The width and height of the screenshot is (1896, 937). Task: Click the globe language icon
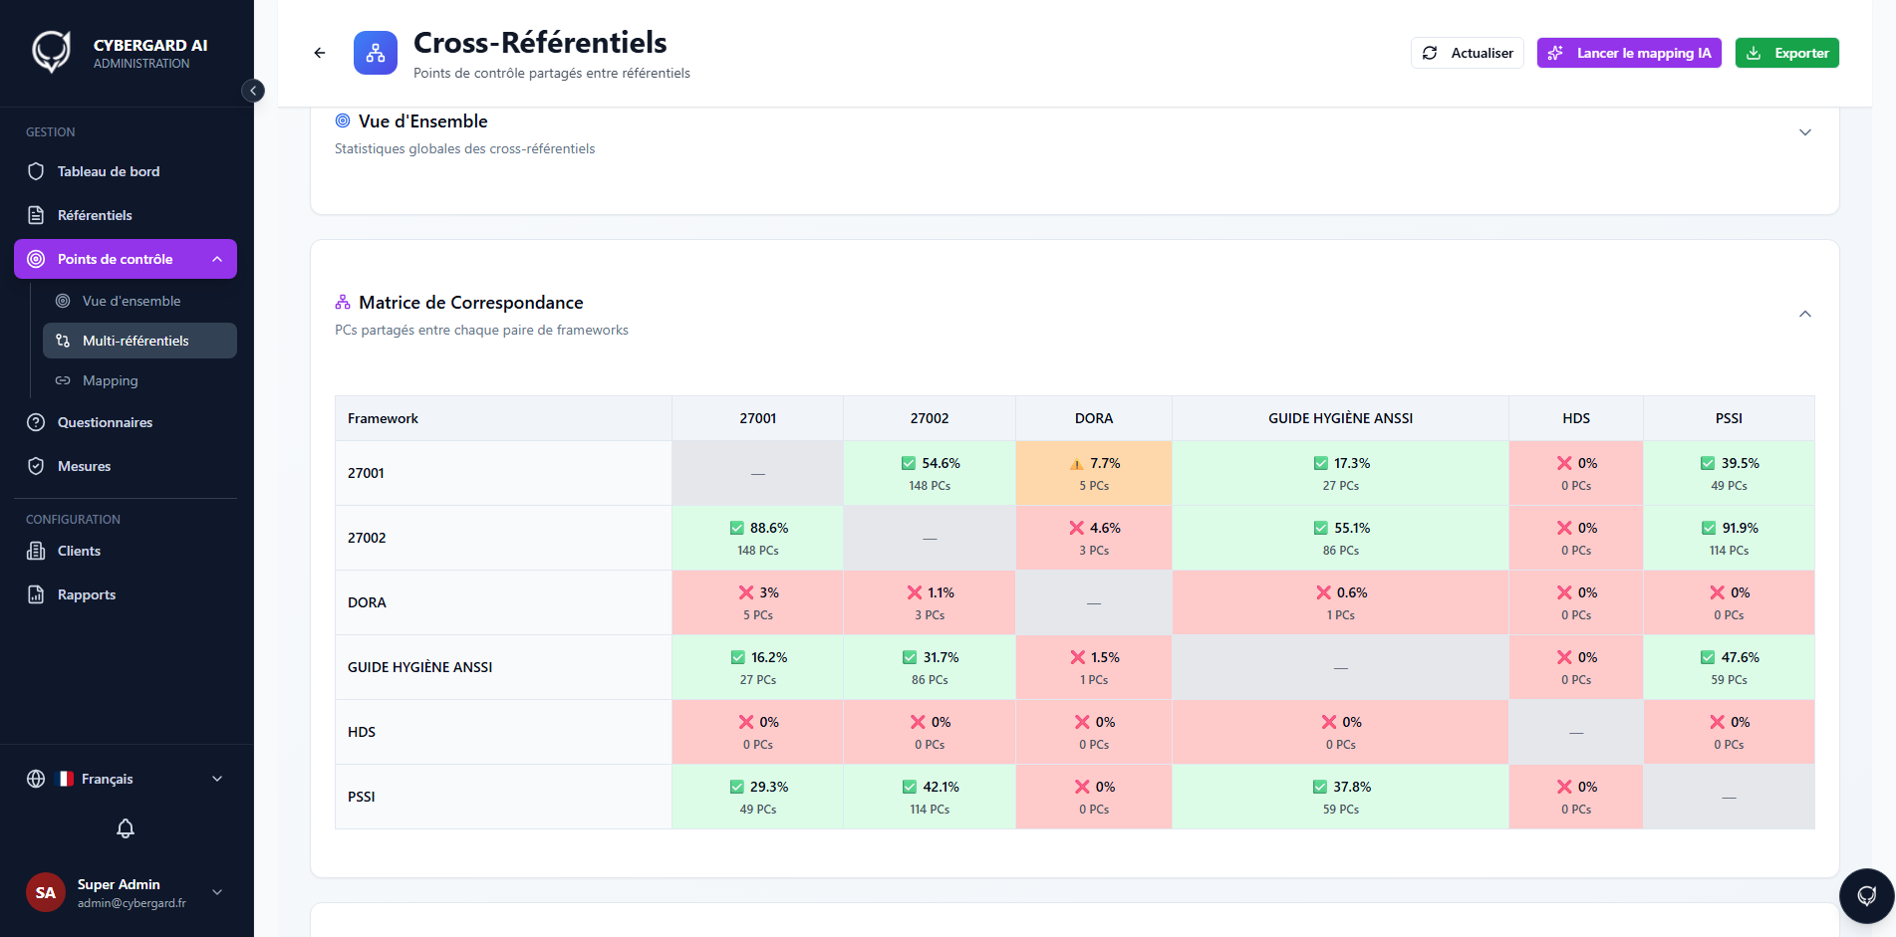pos(36,779)
